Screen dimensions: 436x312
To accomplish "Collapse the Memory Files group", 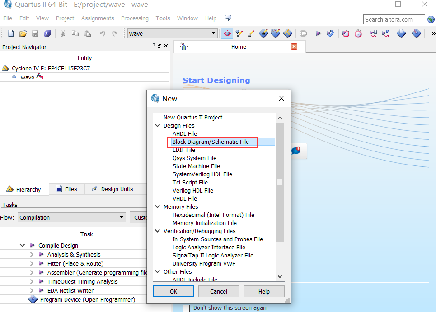I will [157, 206].
